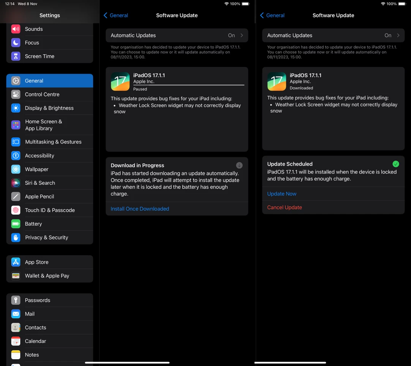This screenshot has width=411, height=366.
Task: Expand Automatic Updates chevron in the right update pane
Action: [x=398, y=35]
